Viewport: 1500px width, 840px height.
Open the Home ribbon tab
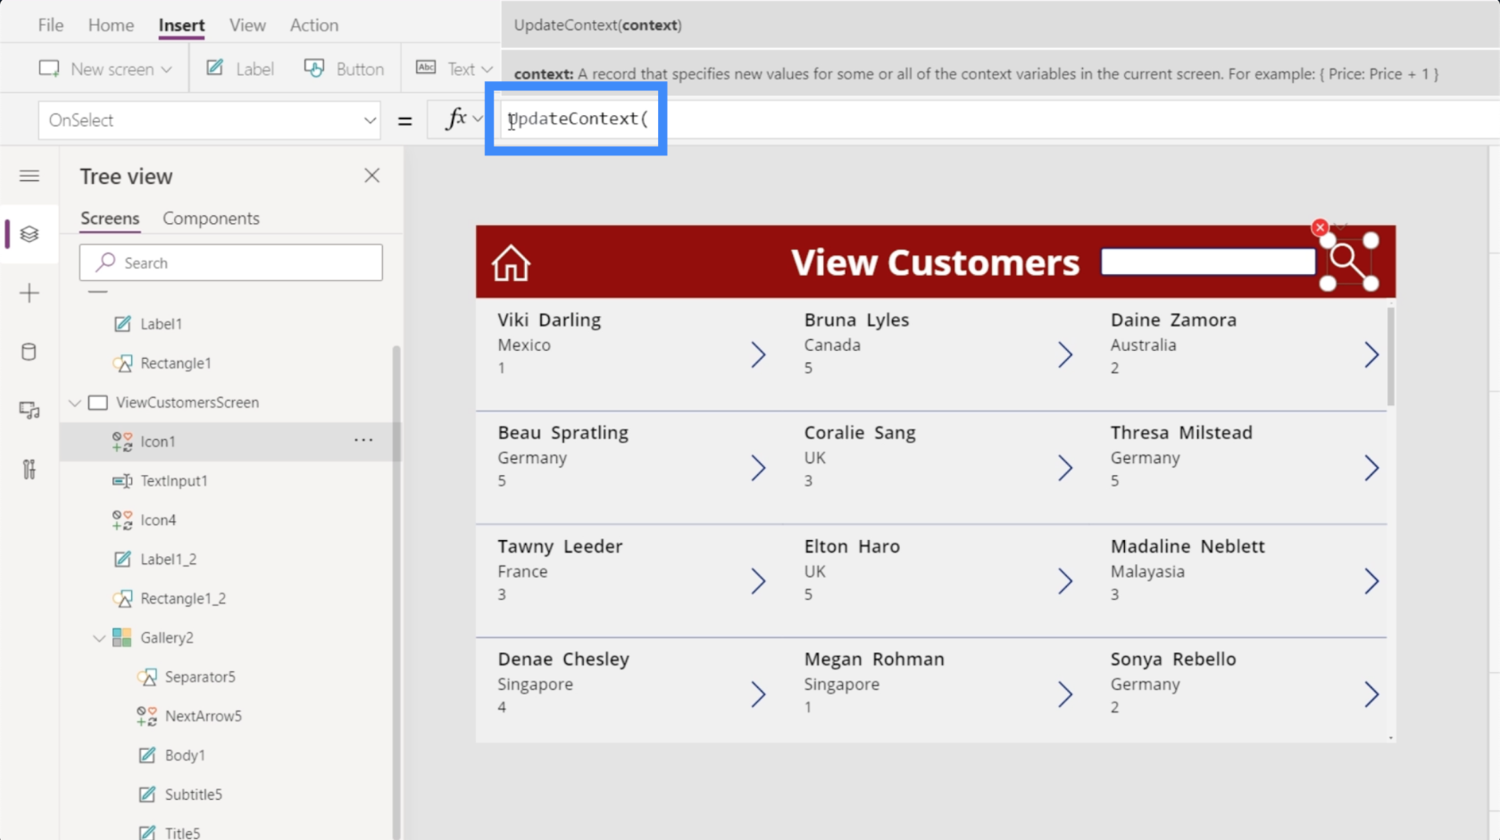point(111,25)
